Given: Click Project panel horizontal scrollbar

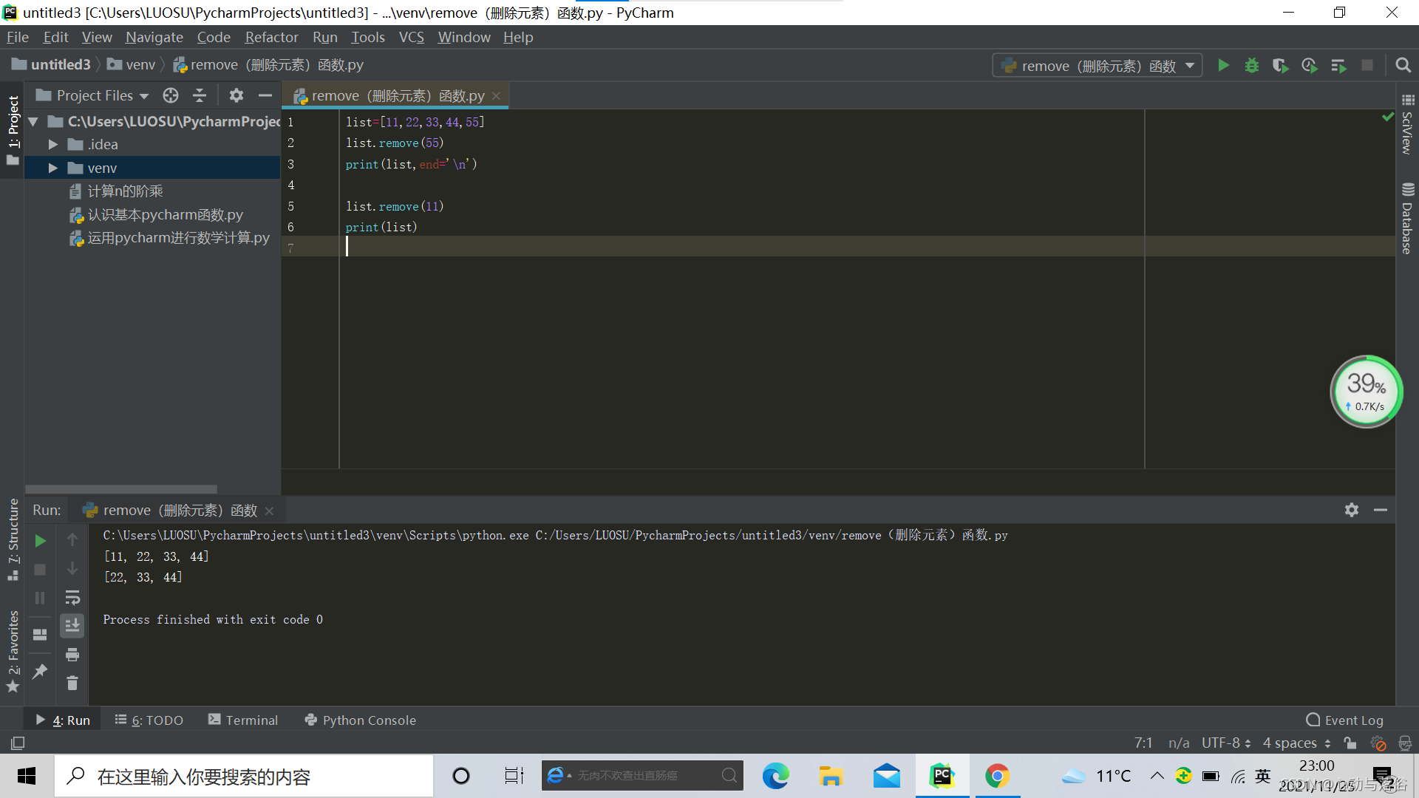Looking at the screenshot, I should (121, 489).
